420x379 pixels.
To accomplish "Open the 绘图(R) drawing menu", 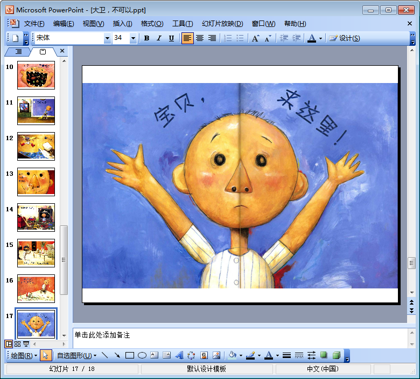I will point(24,356).
